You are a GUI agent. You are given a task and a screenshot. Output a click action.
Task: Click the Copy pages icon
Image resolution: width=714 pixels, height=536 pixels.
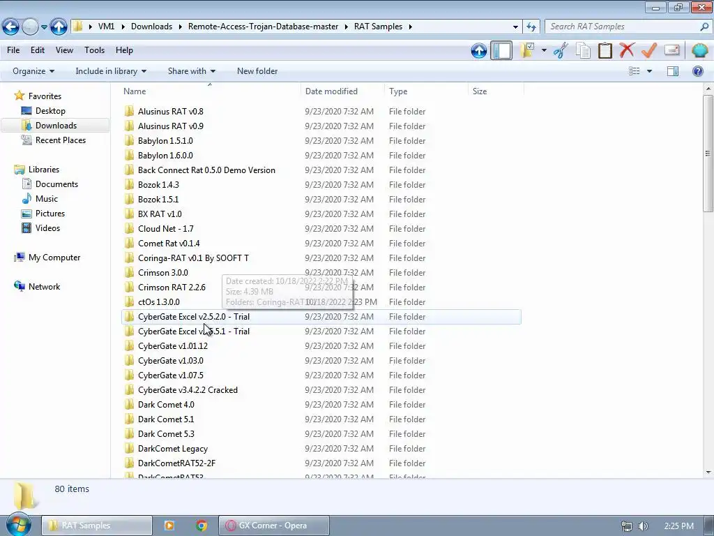(583, 50)
